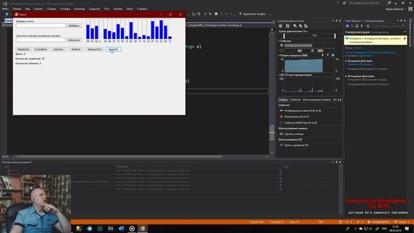This screenshot has width=414, height=233.
Task: Run the BubbleSort button in Form1
Action: point(23,49)
